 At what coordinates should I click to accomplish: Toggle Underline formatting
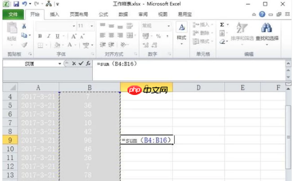[x=57, y=36]
